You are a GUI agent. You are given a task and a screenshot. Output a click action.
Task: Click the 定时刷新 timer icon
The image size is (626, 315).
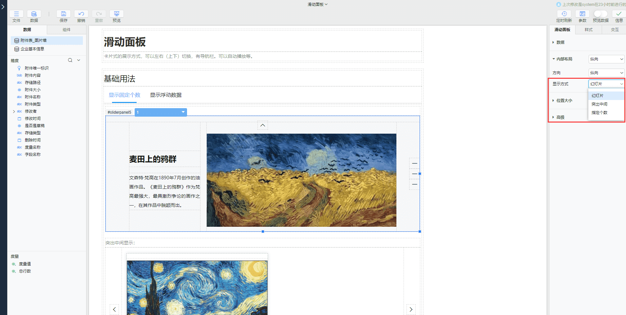click(x=564, y=14)
